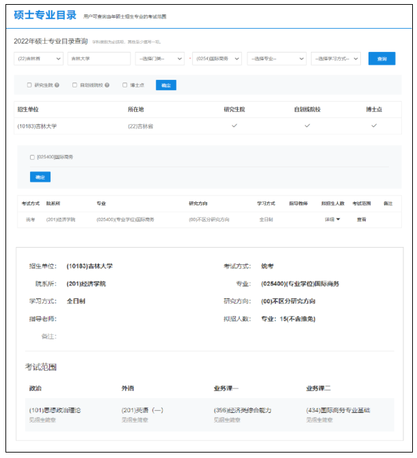Open the 选择专业 major dropdown
Screen dimensions: 417x458
(x=276, y=59)
